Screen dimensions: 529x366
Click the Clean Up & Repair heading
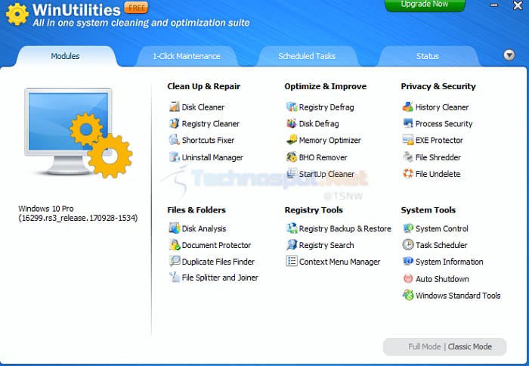[204, 86]
